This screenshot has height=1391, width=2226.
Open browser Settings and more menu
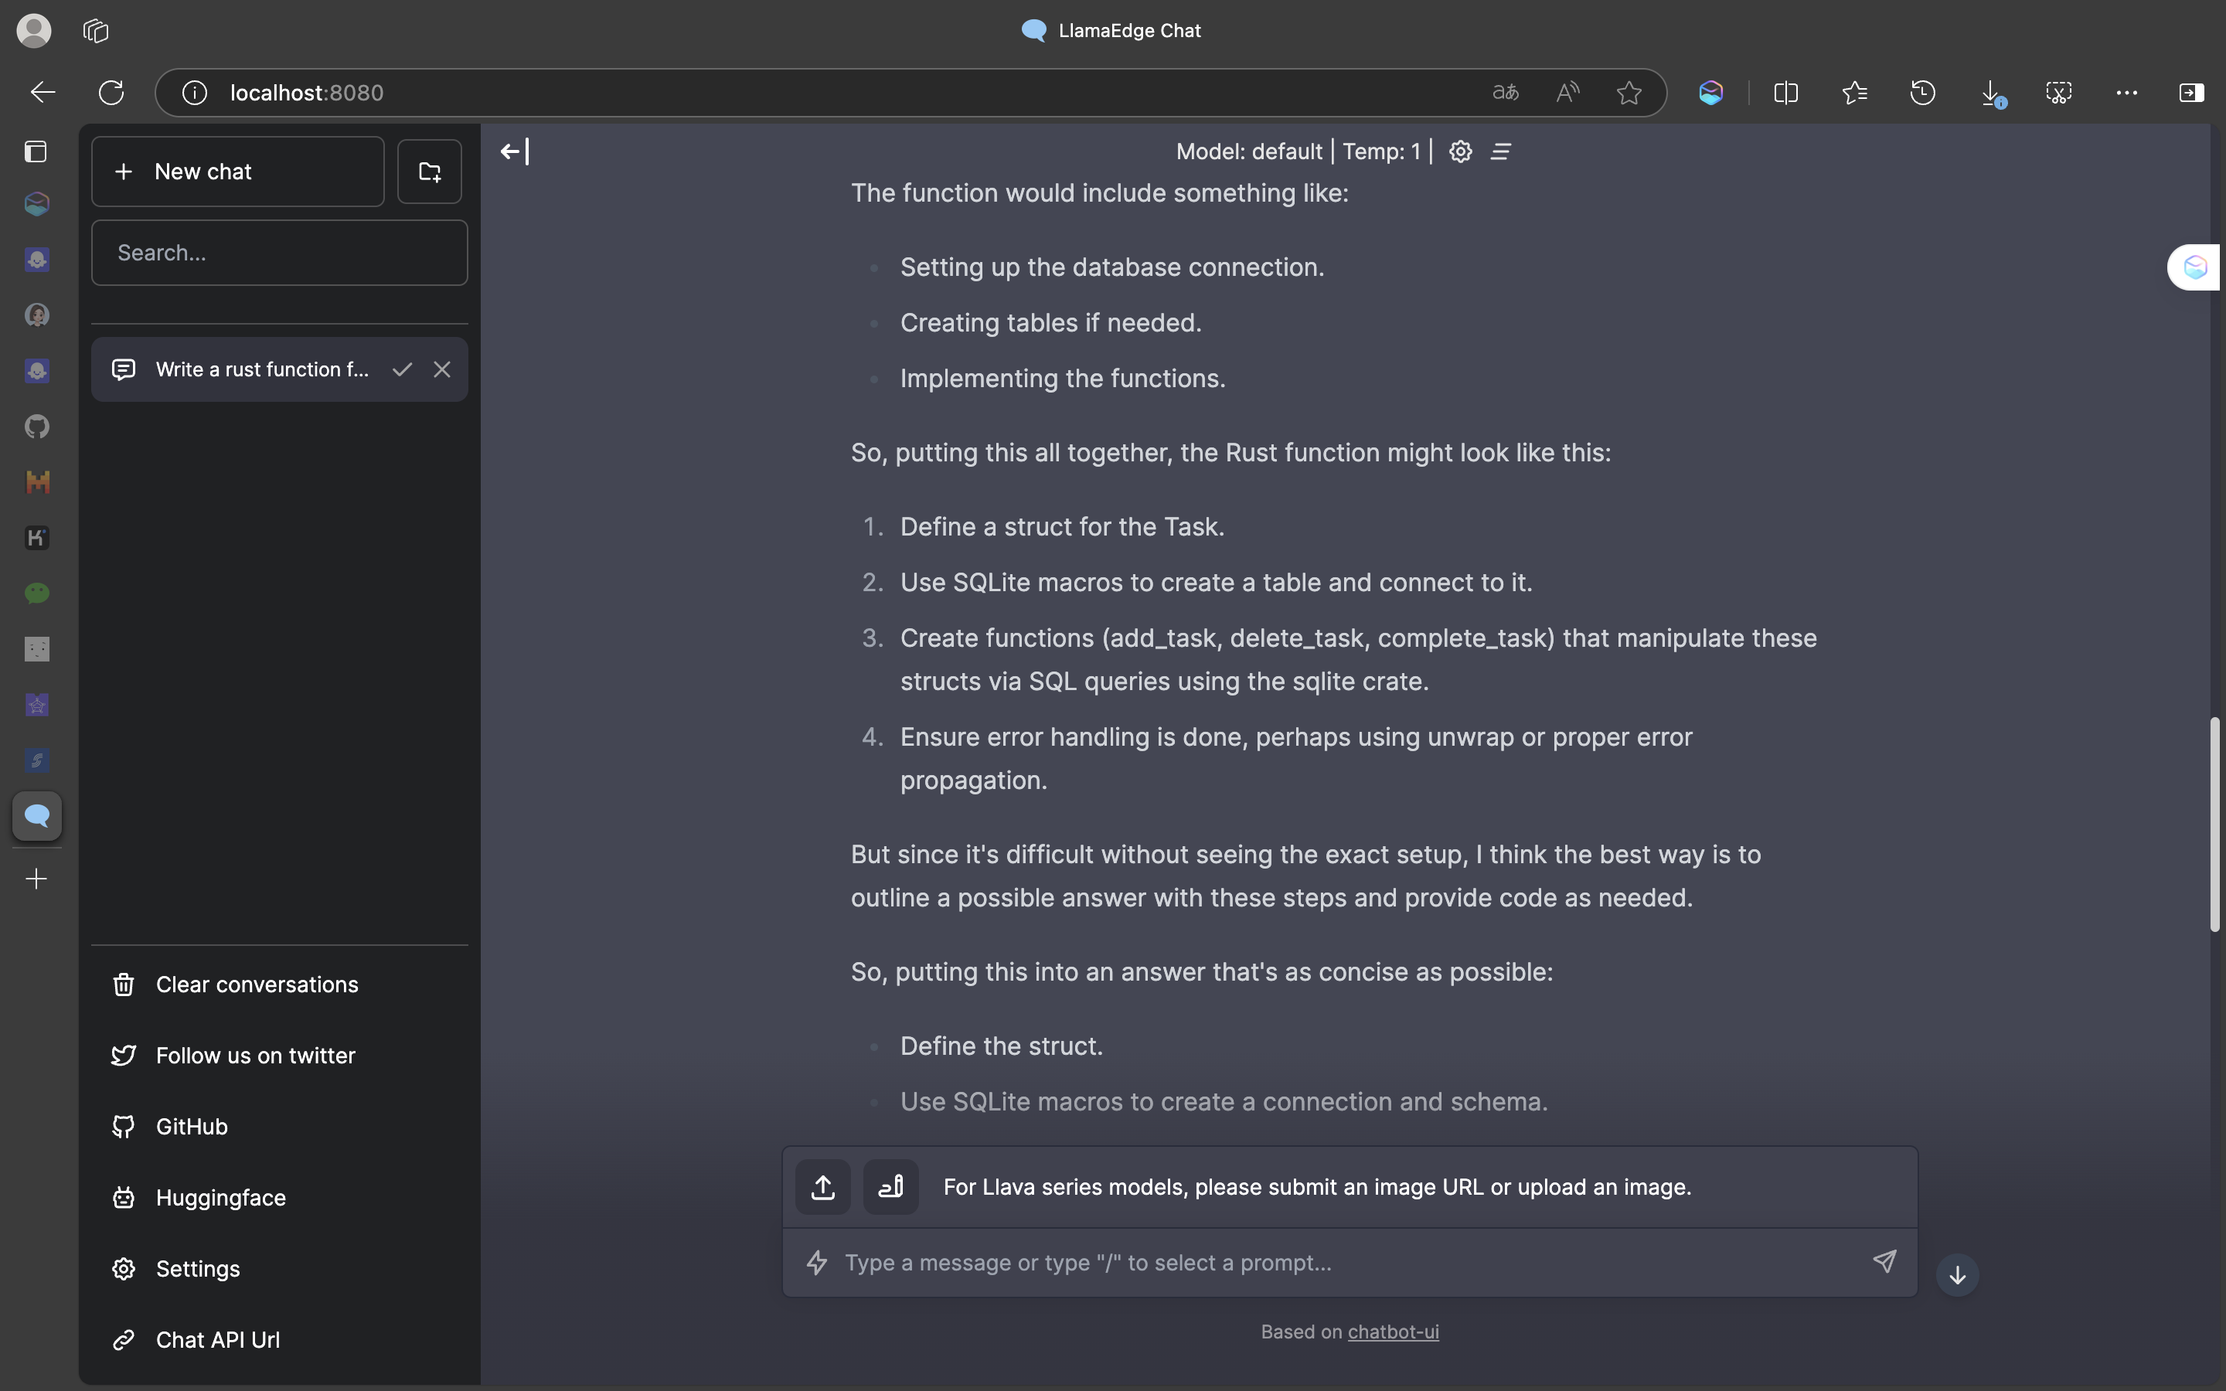pyautogui.click(x=2126, y=93)
